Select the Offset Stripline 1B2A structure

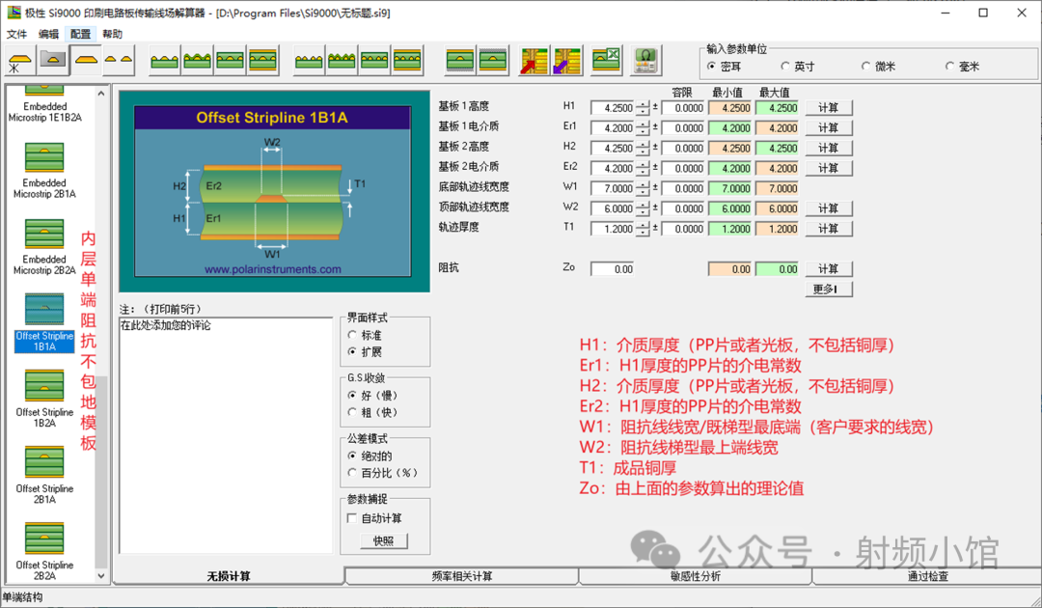[44, 400]
